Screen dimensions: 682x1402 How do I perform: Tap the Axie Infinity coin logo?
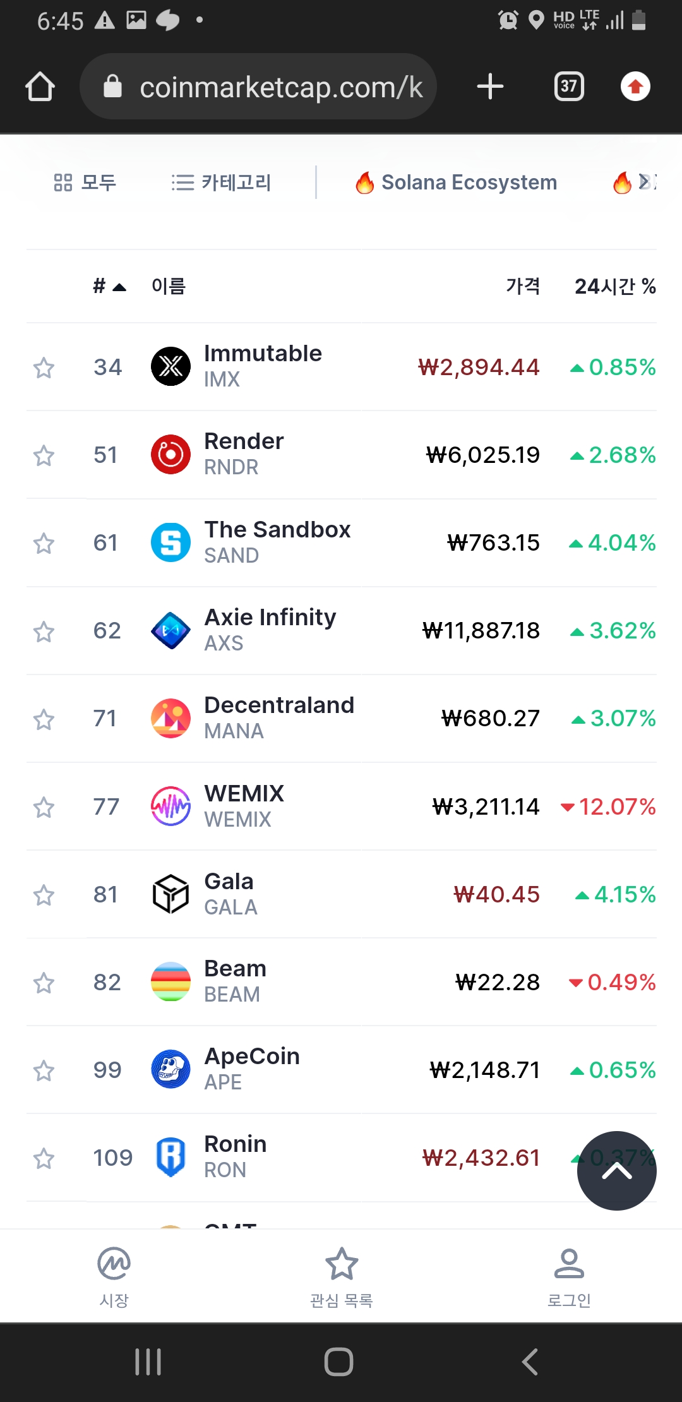coord(170,630)
